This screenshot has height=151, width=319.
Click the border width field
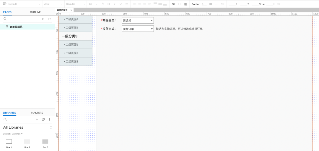point(204,4)
